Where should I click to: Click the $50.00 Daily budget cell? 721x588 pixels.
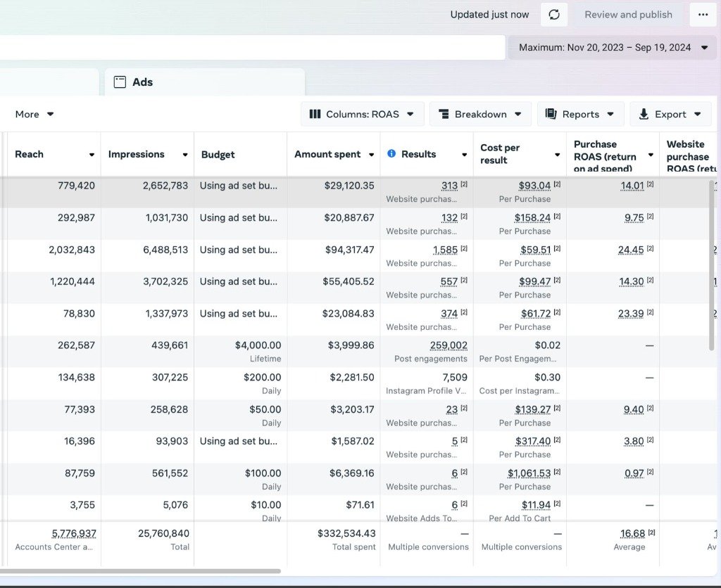pyautogui.click(x=265, y=409)
